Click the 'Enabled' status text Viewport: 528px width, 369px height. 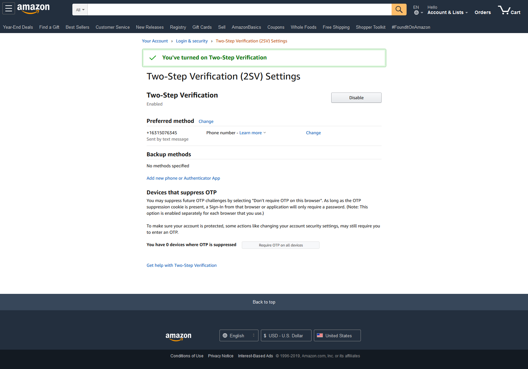[154, 104]
